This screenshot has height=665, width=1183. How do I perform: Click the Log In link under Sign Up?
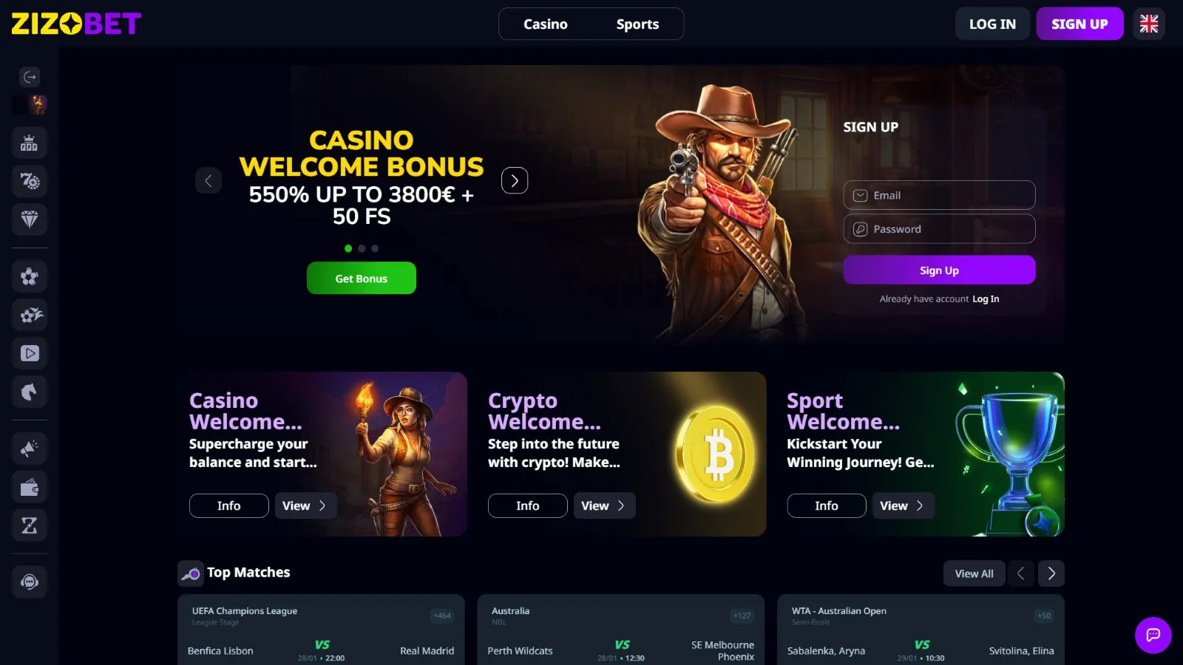[986, 299]
